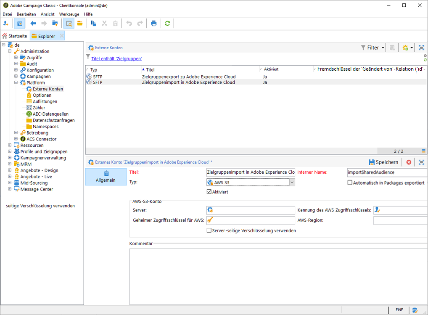Image resolution: width=428 pixels, height=315 pixels.
Task: Select AEC-Datenquellen in the tree
Action: pos(50,114)
